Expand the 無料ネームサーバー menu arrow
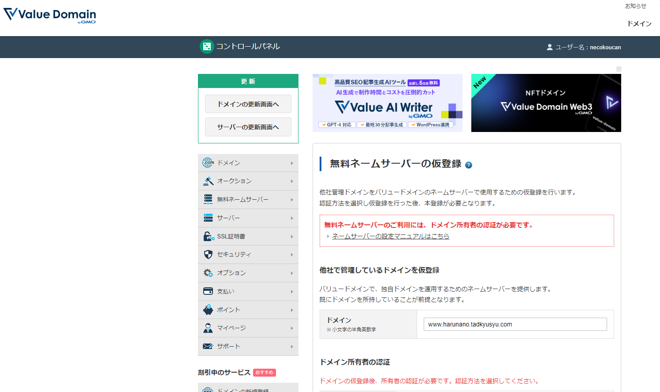The width and height of the screenshot is (660, 392). tap(292, 200)
